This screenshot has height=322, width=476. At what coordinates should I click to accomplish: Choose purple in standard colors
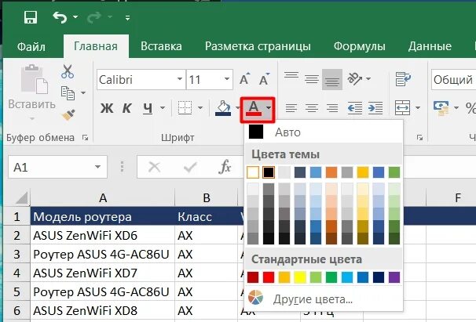point(394,277)
